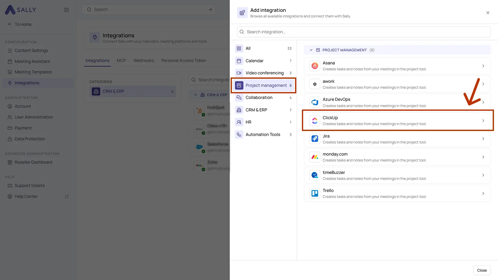Select Video conferencing category

tap(264, 73)
